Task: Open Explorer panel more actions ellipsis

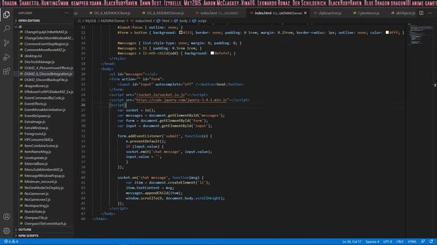Action: [x=66, y=13]
